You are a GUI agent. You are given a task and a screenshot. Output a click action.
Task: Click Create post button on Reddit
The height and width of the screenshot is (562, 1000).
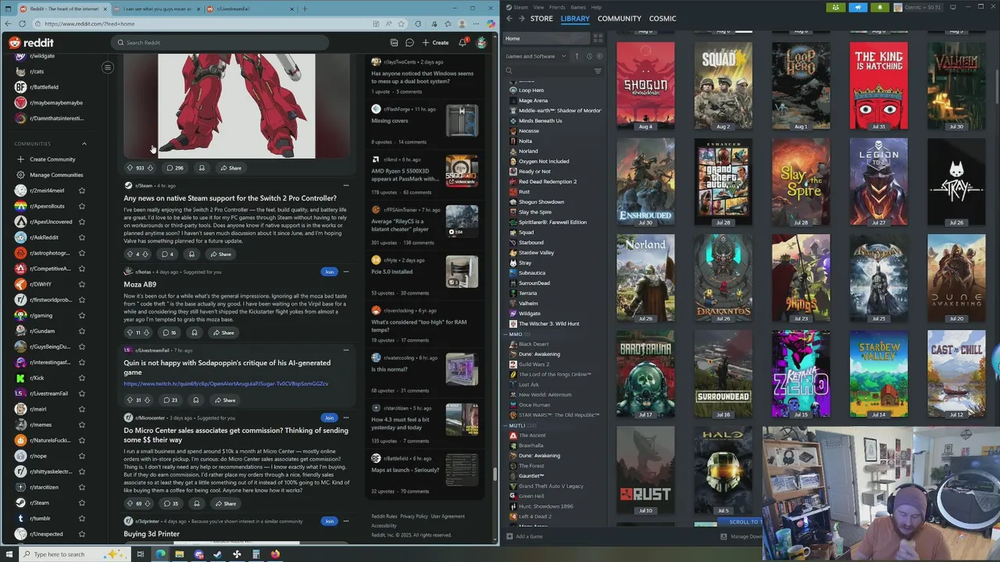click(x=435, y=43)
